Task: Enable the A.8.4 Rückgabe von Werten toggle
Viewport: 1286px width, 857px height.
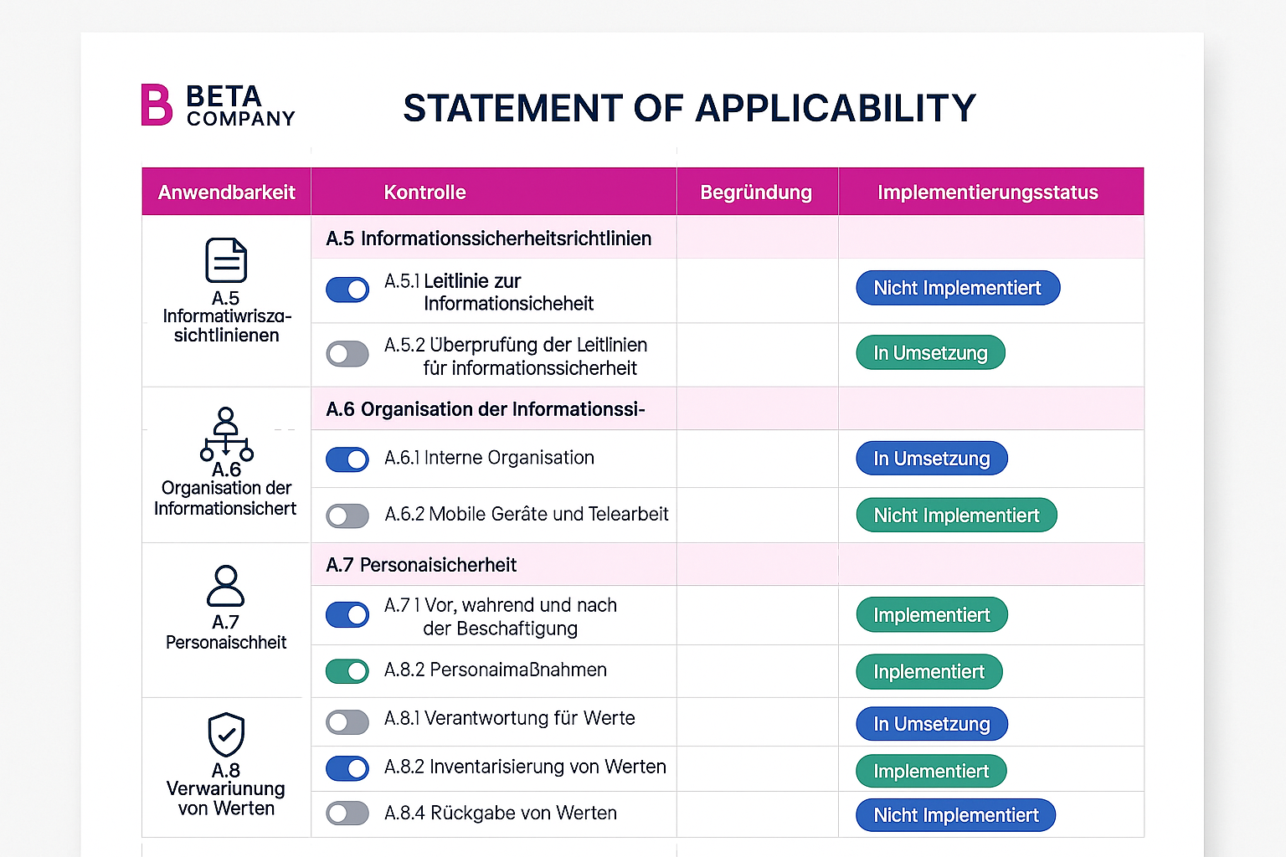Action: point(347,813)
